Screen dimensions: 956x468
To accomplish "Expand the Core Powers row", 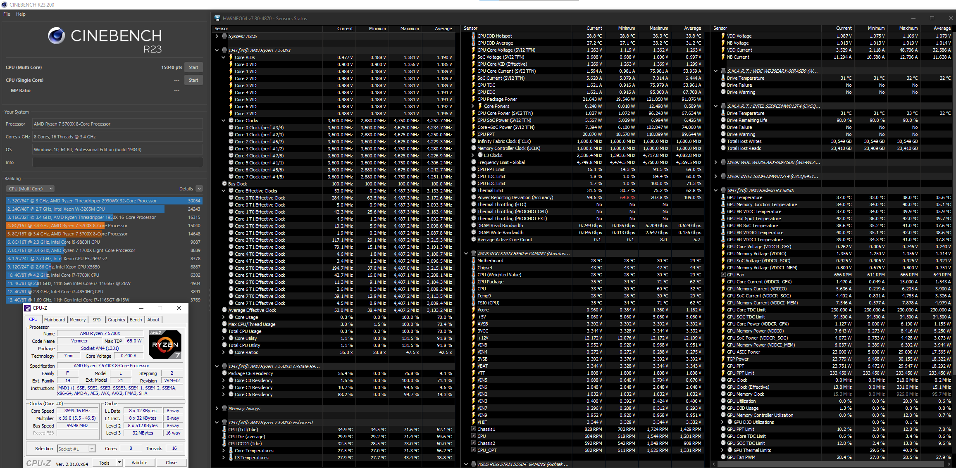I will point(473,106).
